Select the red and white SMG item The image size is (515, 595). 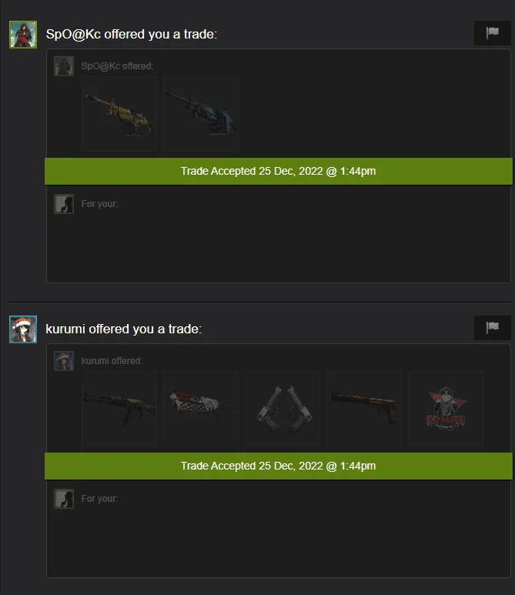[x=201, y=409]
